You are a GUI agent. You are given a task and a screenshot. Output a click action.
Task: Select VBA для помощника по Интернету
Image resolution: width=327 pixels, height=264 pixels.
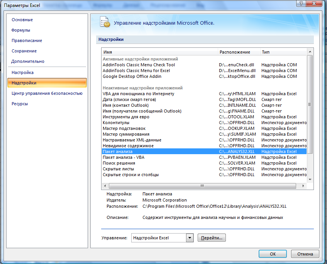click(x=204, y=94)
